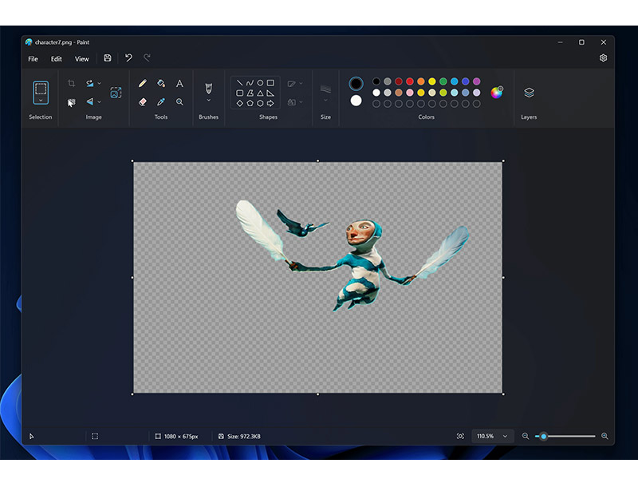
Task: Select the Text tool
Action: tap(179, 84)
